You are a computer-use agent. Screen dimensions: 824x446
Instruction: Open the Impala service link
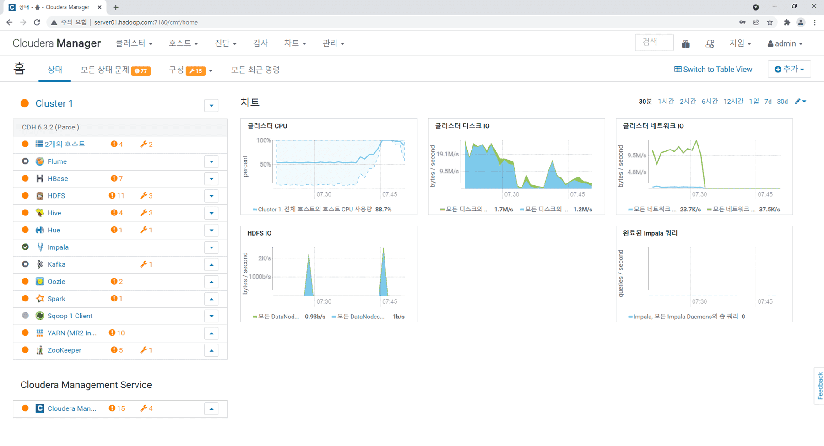(x=58, y=247)
